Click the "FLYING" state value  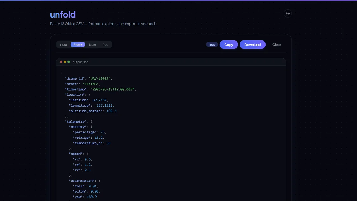click(91, 84)
